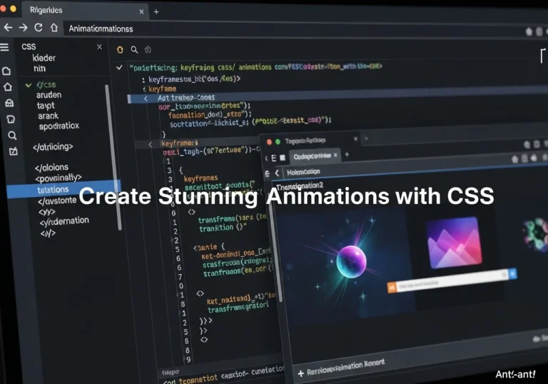Click the Thensignation2 heading

(300, 186)
